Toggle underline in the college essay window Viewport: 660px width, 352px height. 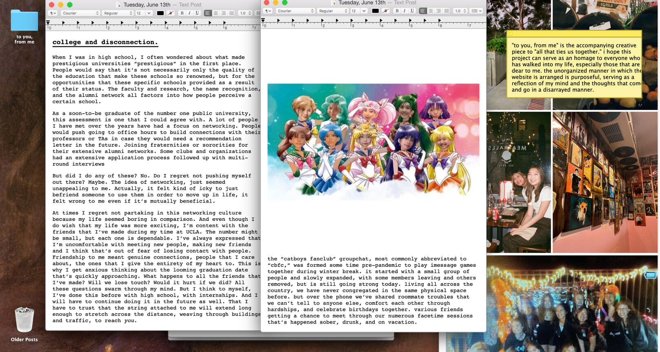(197, 13)
